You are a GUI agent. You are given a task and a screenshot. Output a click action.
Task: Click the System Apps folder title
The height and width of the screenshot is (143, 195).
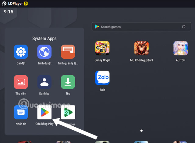click(x=44, y=38)
